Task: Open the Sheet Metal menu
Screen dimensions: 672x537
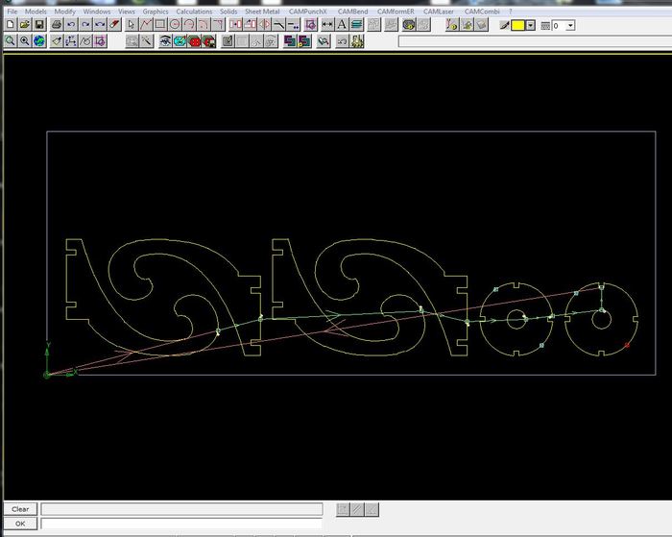Action: [x=262, y=12]
